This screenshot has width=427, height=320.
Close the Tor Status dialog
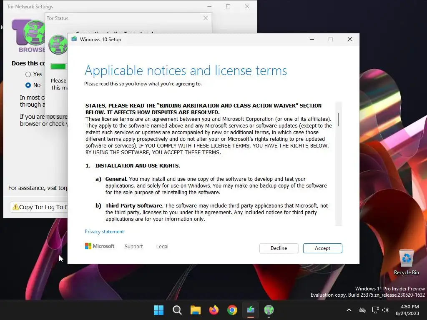206,18
